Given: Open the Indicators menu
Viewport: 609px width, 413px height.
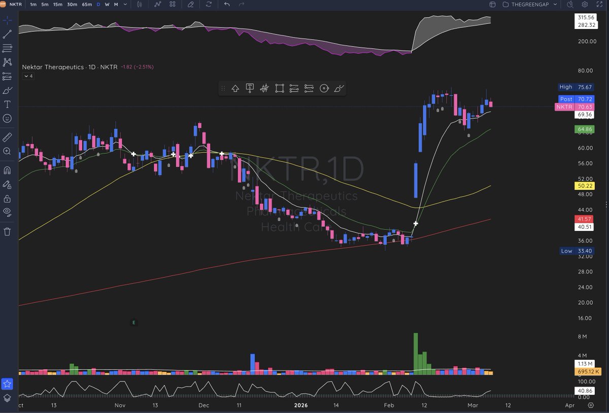Looking at the screenshot, I should pyautogui.click(x=158, y=4).
